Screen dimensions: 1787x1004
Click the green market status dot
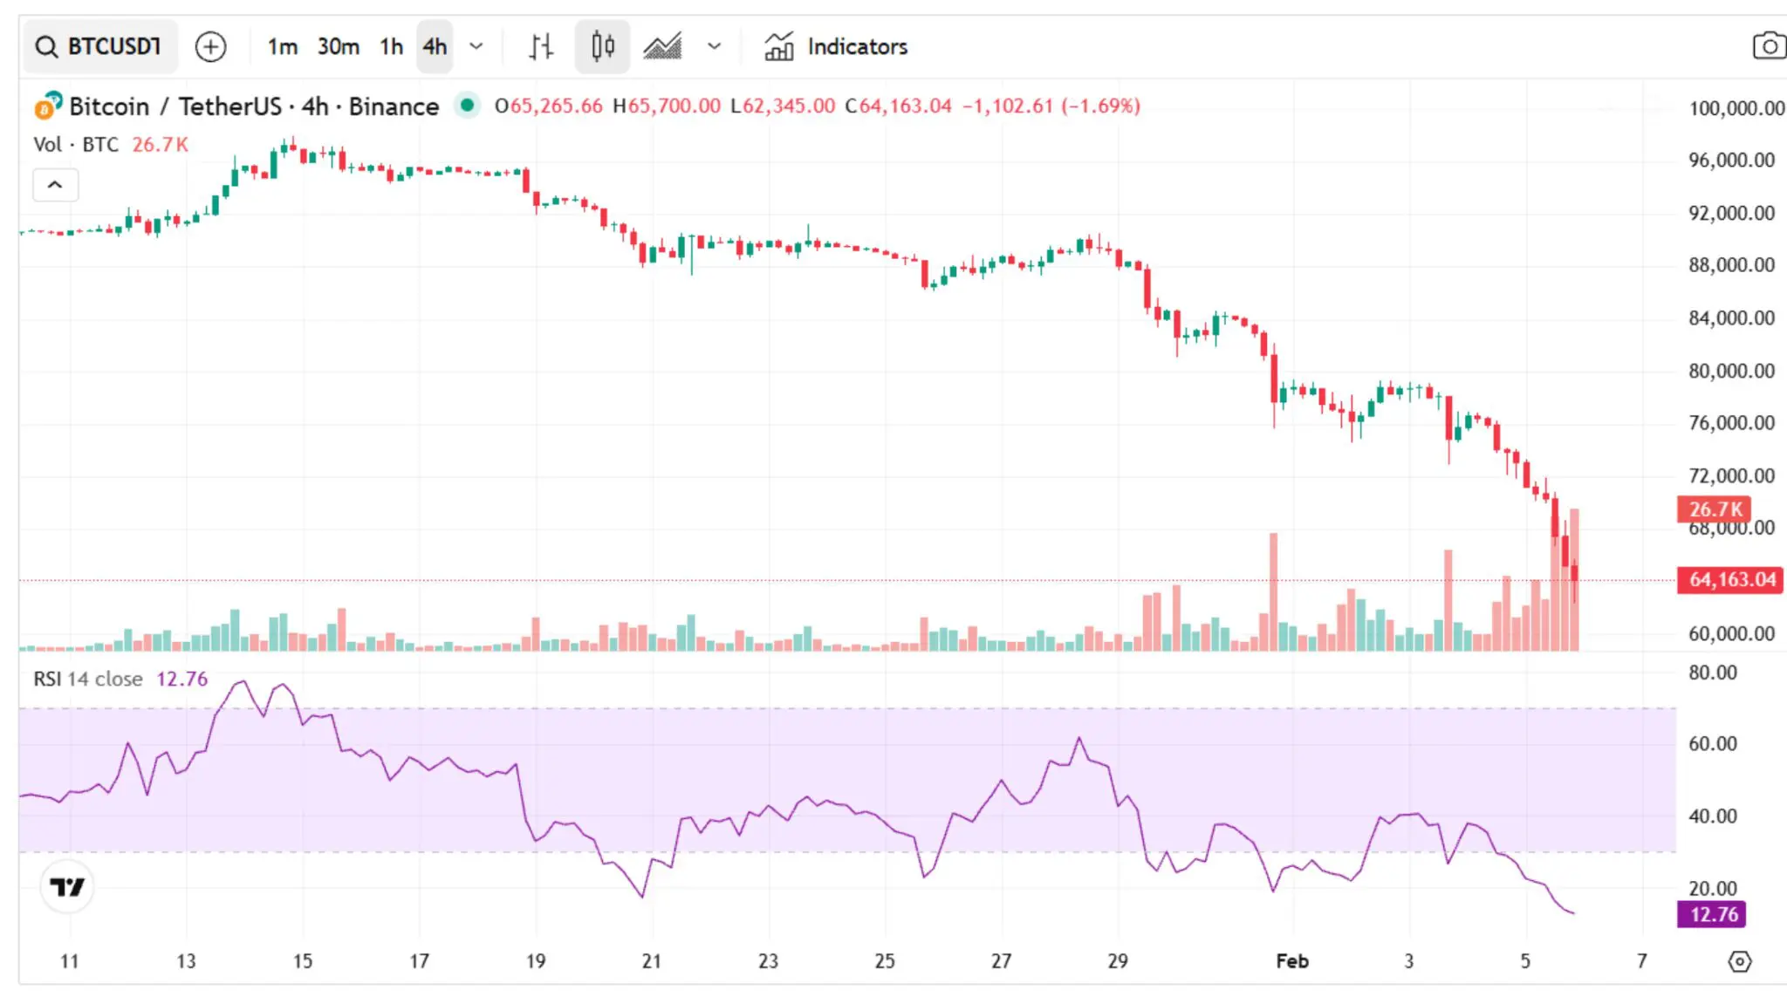pyautogui.click(x=468, y=106)
